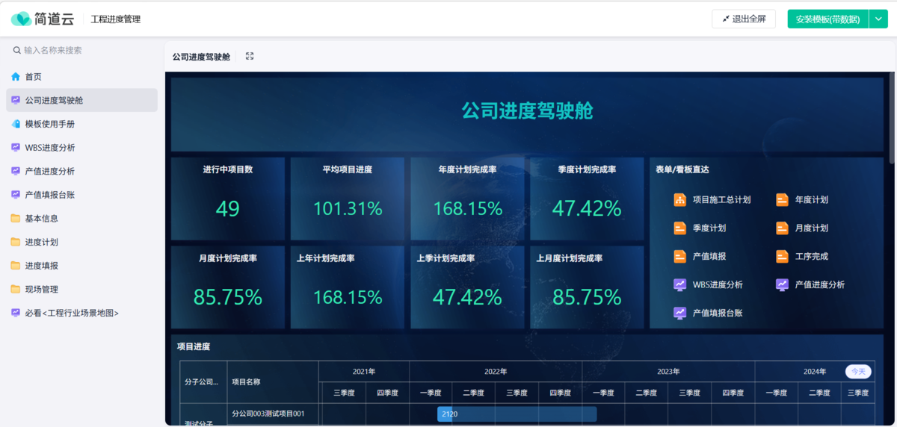897x427 pixels.
Task: Click the 简道云 logo icon
Action: pyautogui.click(x=21, y=19)
